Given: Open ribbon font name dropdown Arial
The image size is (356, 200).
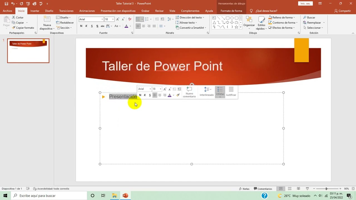Looking at the screenshot, I should click(102, 19).
